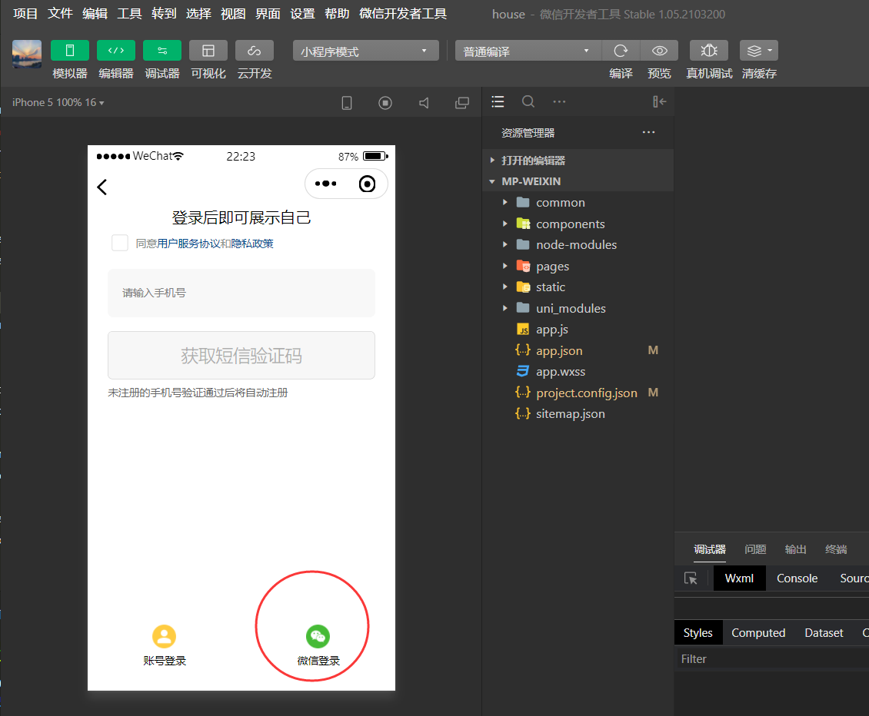
Task: Click the 账号登录 account login icon
Action: 164,636
